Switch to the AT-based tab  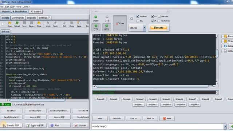(36, 12)
